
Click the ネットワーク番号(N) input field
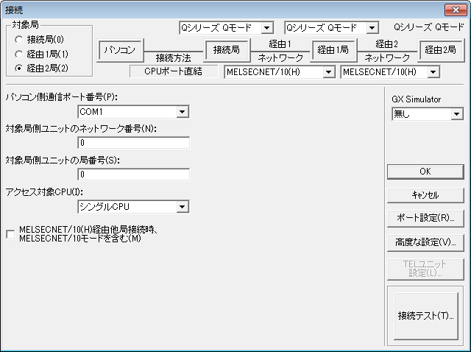click(x=133, y=143)
